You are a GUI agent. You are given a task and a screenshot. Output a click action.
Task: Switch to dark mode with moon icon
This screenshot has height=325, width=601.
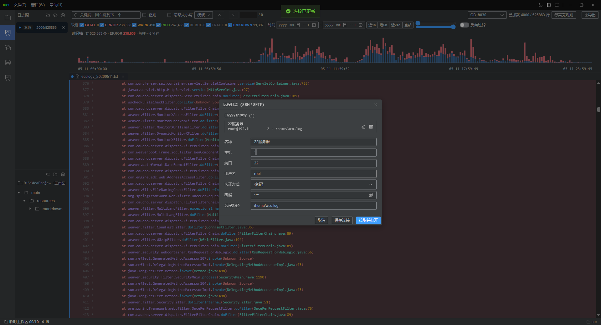tap(541, 5)
